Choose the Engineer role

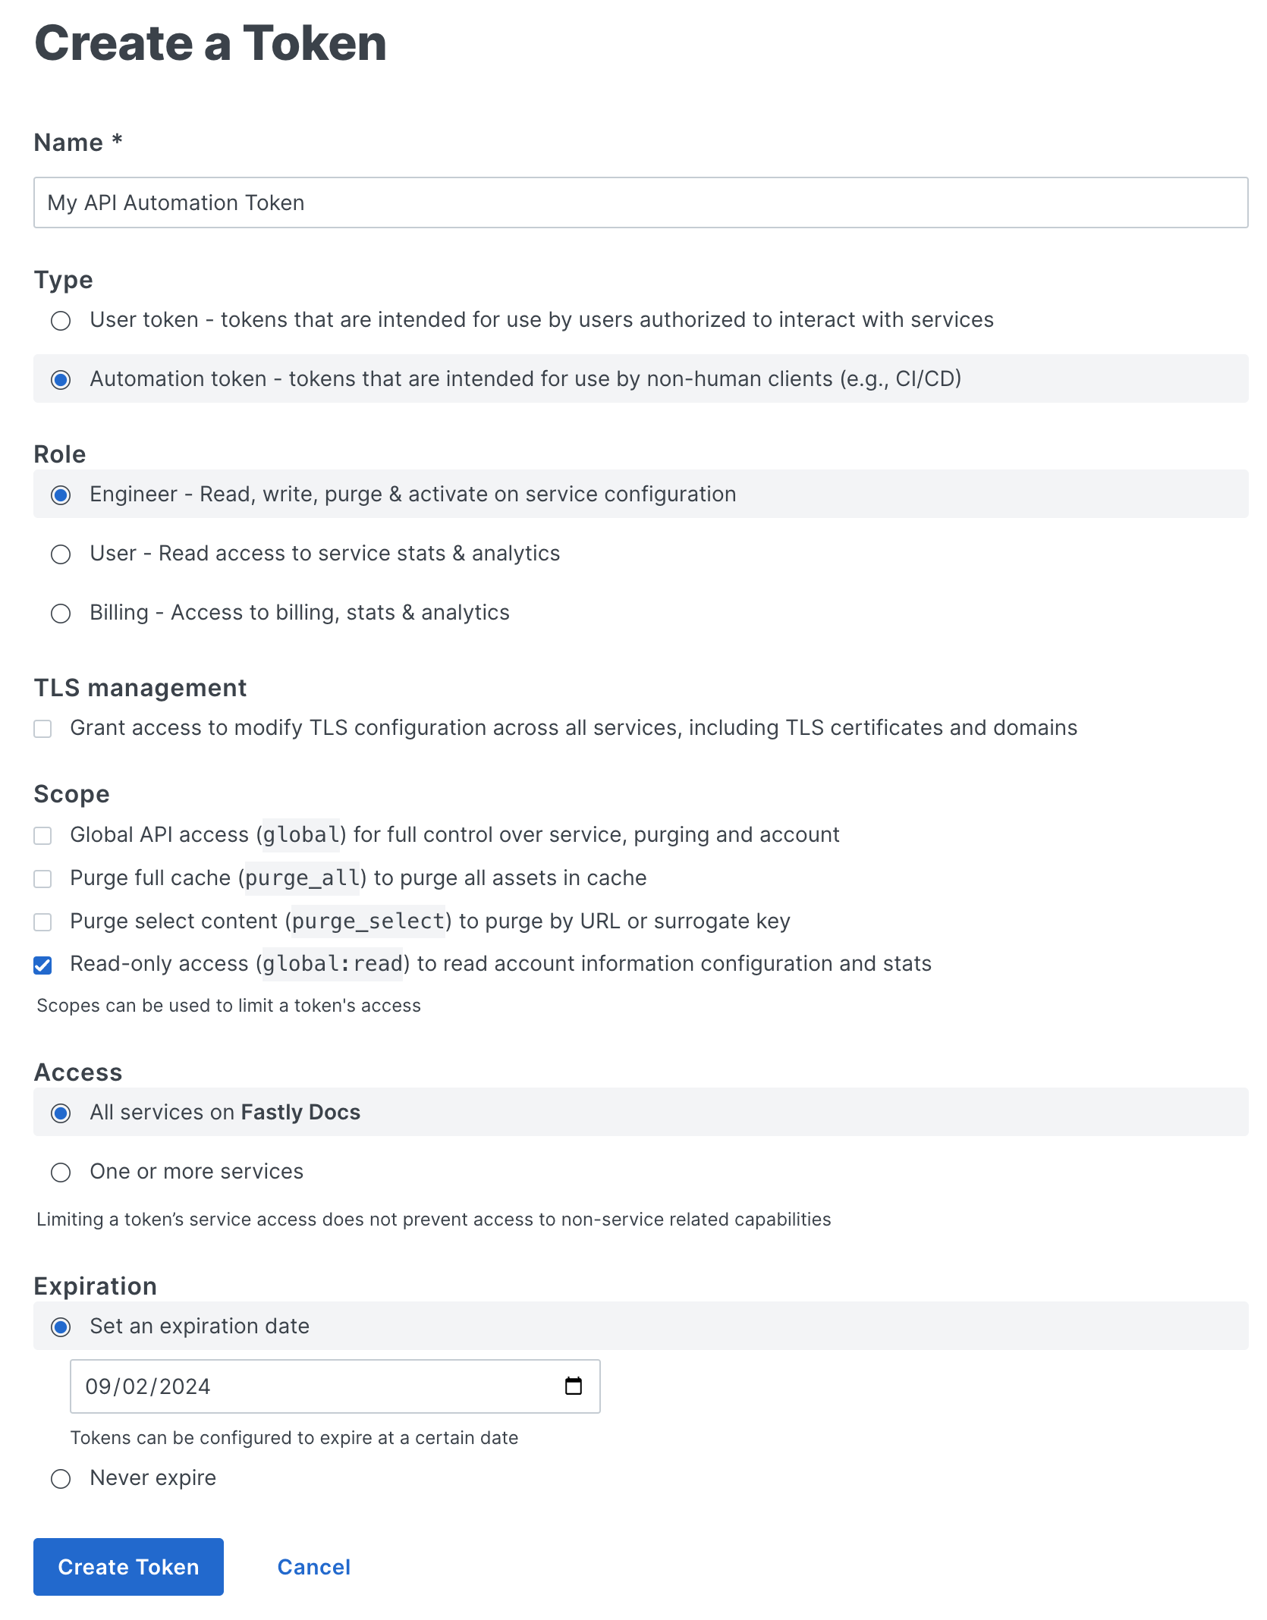tap(61, 494)
